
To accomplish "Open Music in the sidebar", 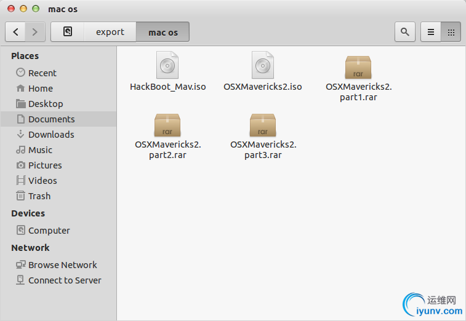I will click(58, 150).
